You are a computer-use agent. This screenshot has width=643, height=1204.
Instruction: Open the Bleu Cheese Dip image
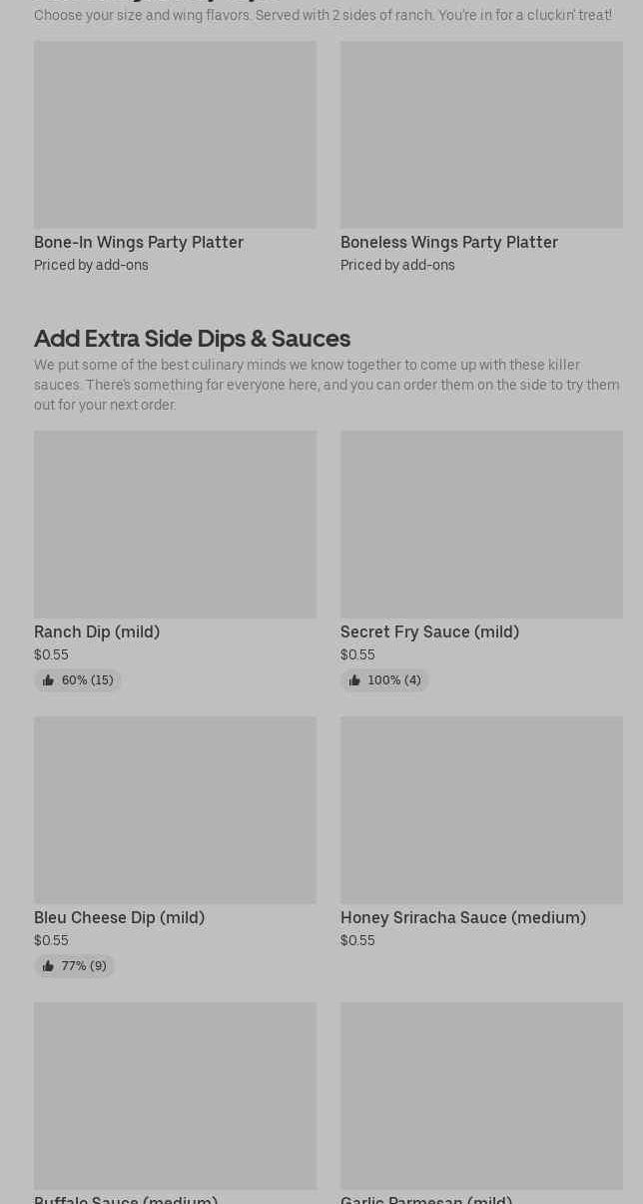175,809
